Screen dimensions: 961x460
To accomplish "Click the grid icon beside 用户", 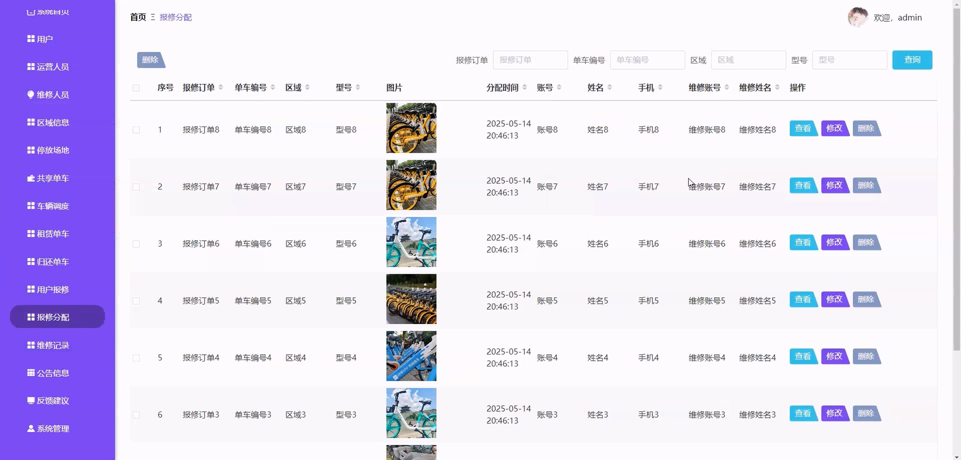I will pyautogui.click(x=31, y=39).
